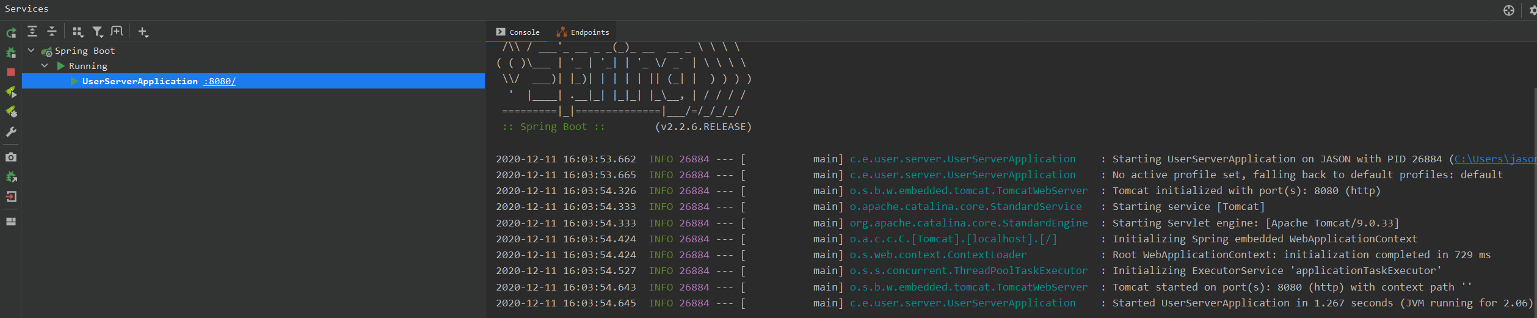Click the 'Starting service [Tomcat]' log message
Screen dimensions: 1537x318
click(1188, 207)
